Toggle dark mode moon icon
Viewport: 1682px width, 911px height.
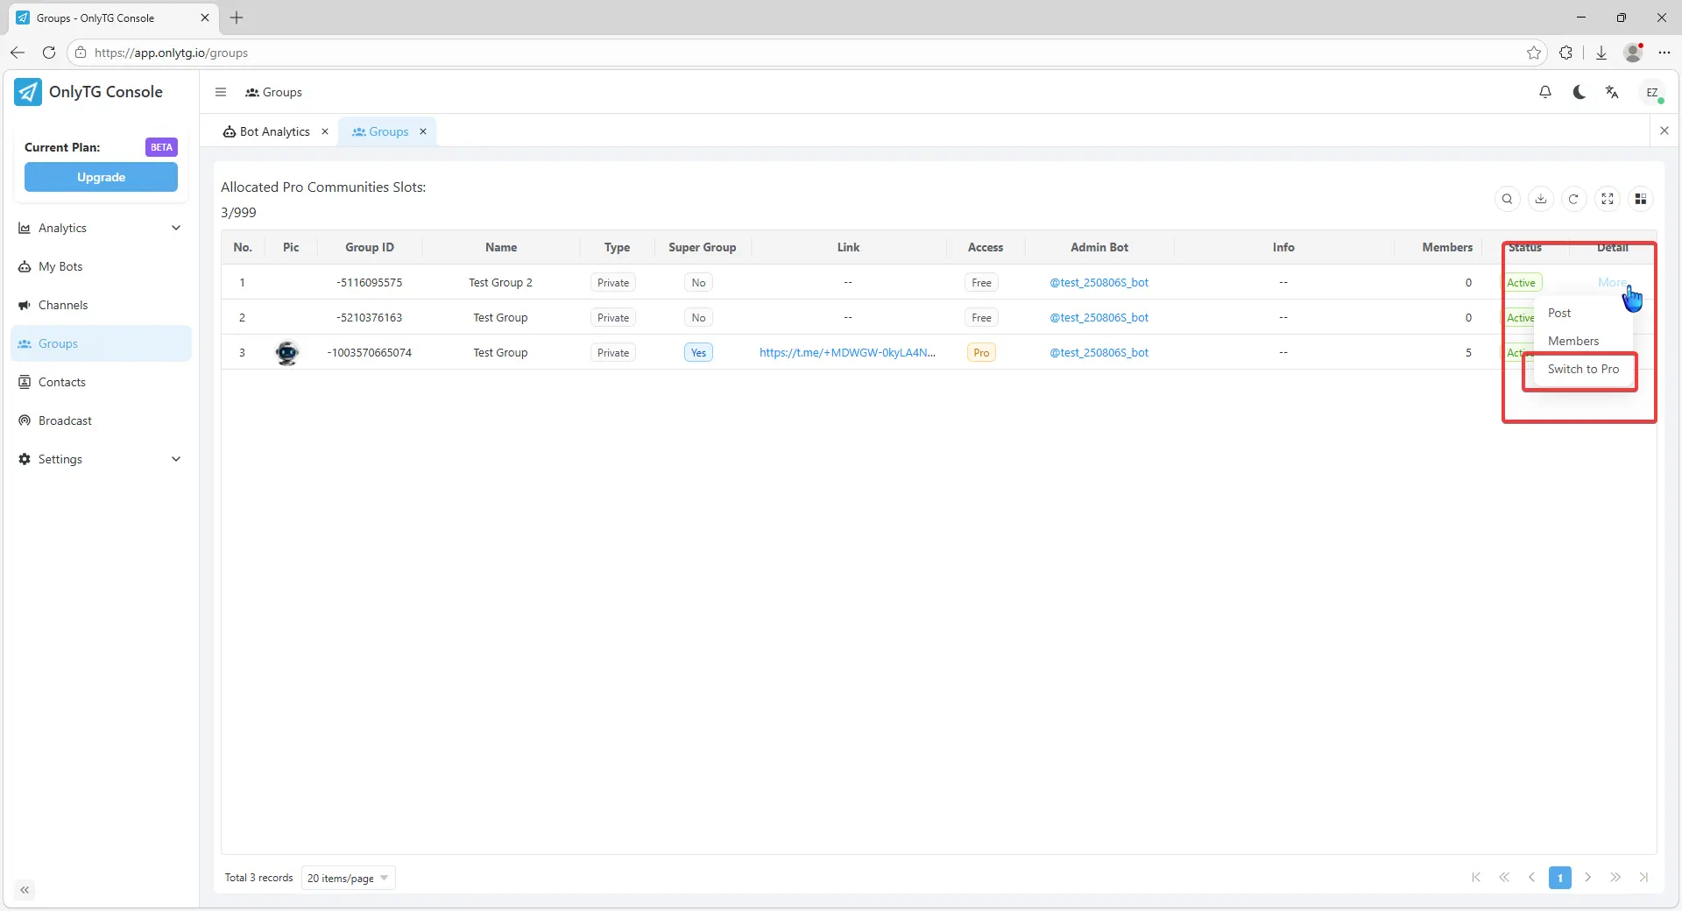tap(1579, 92)
